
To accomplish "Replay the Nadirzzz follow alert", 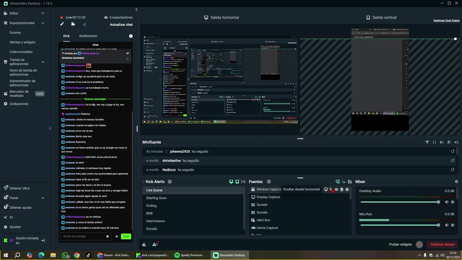I will 453,169.
